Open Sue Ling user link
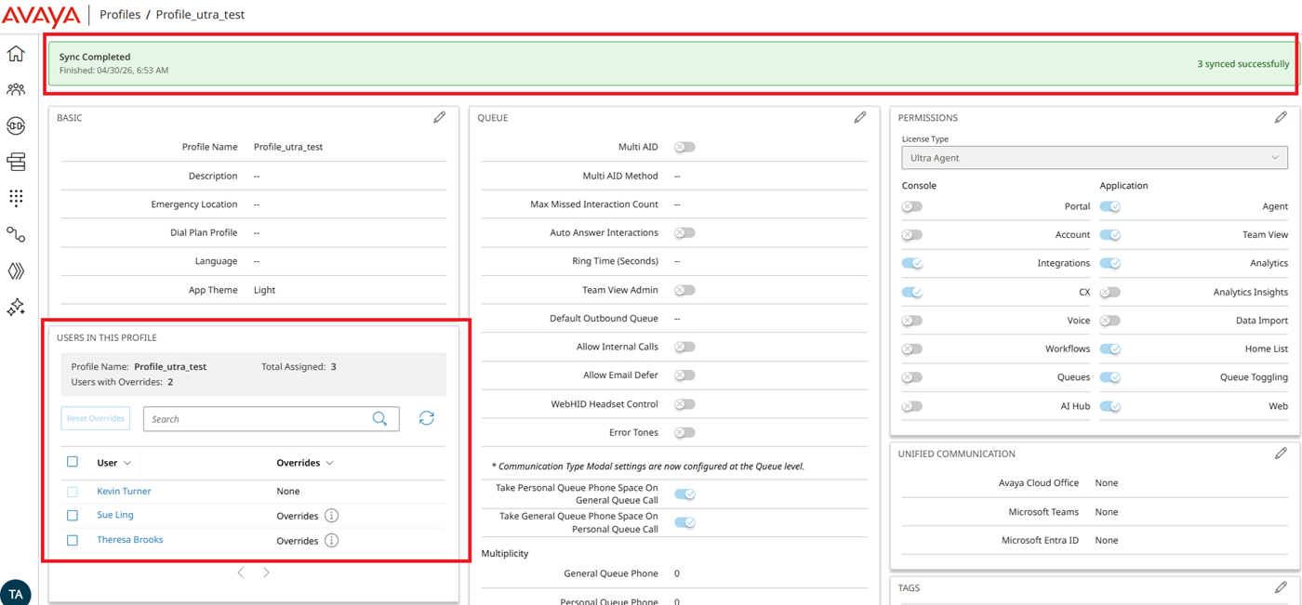This screenshot has width=1302, height=605. point(115,515)
